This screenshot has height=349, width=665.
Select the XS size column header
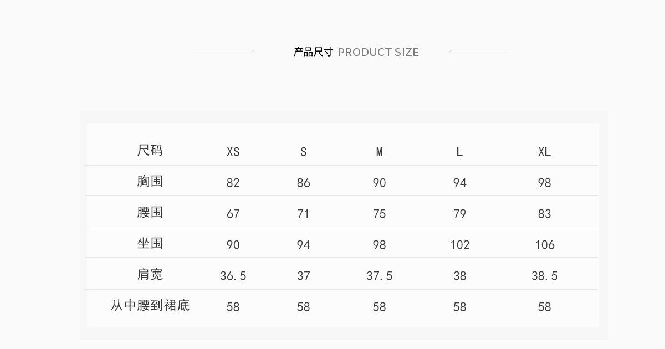point(233,152)
